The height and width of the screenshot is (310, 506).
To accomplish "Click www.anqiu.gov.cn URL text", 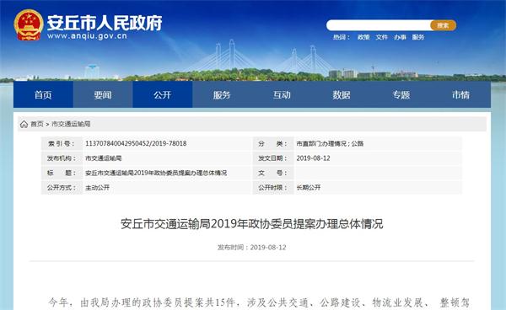I will (87, 36).
